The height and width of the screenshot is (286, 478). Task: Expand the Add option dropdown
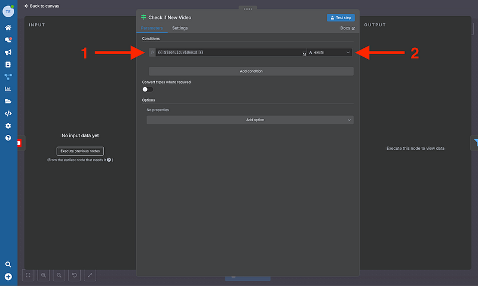click(x=250, y=120)
